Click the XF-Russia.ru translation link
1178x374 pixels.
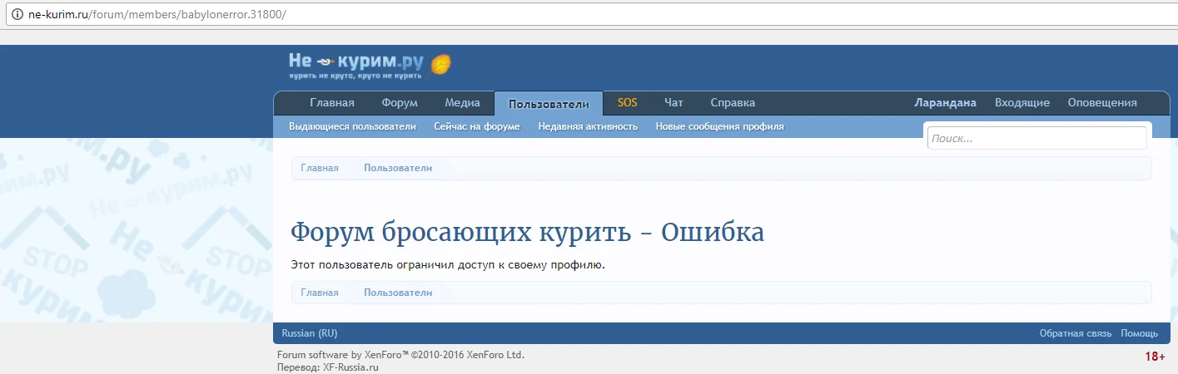(350, 367)
